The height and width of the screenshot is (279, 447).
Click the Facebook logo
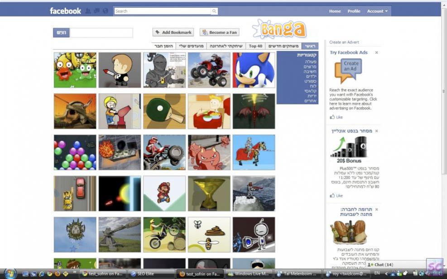tap(65, 11)
